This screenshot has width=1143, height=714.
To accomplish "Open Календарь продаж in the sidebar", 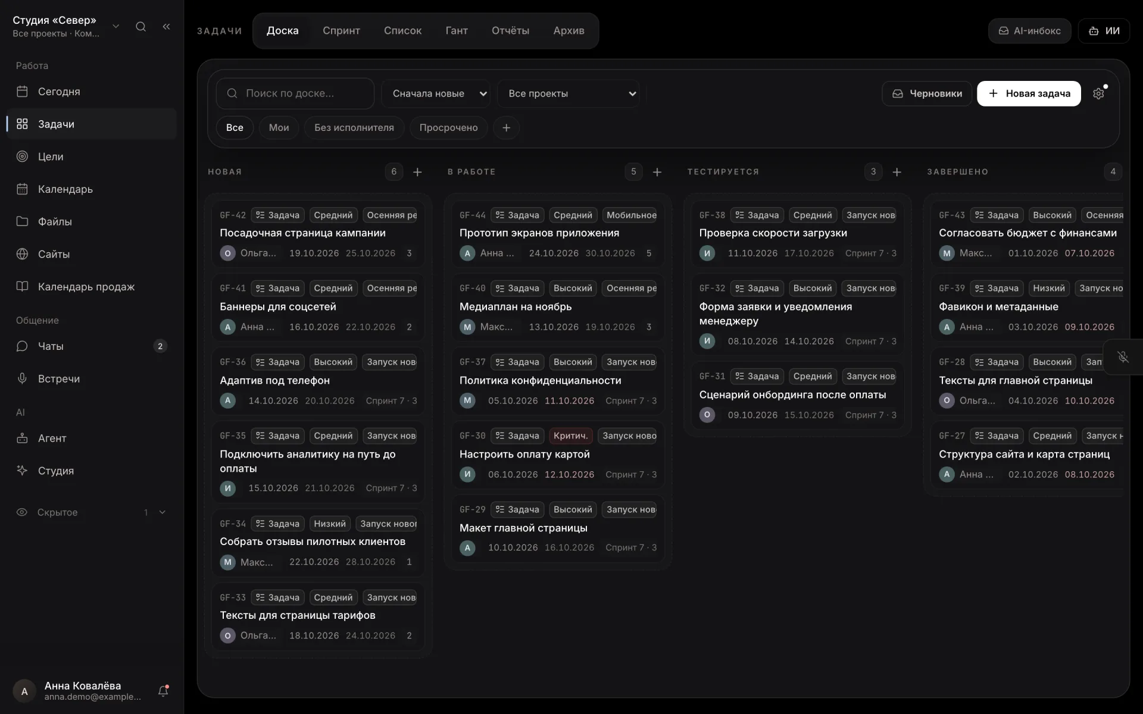I will pos(92,287).
